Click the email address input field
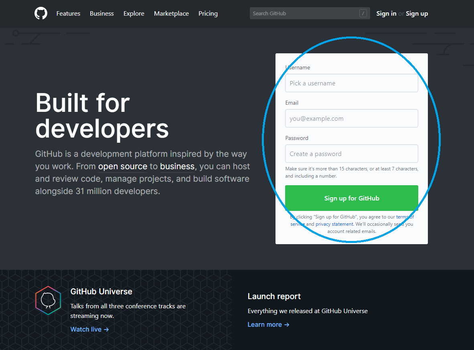This screenshot has height=350, width=474. coord(352,119)
